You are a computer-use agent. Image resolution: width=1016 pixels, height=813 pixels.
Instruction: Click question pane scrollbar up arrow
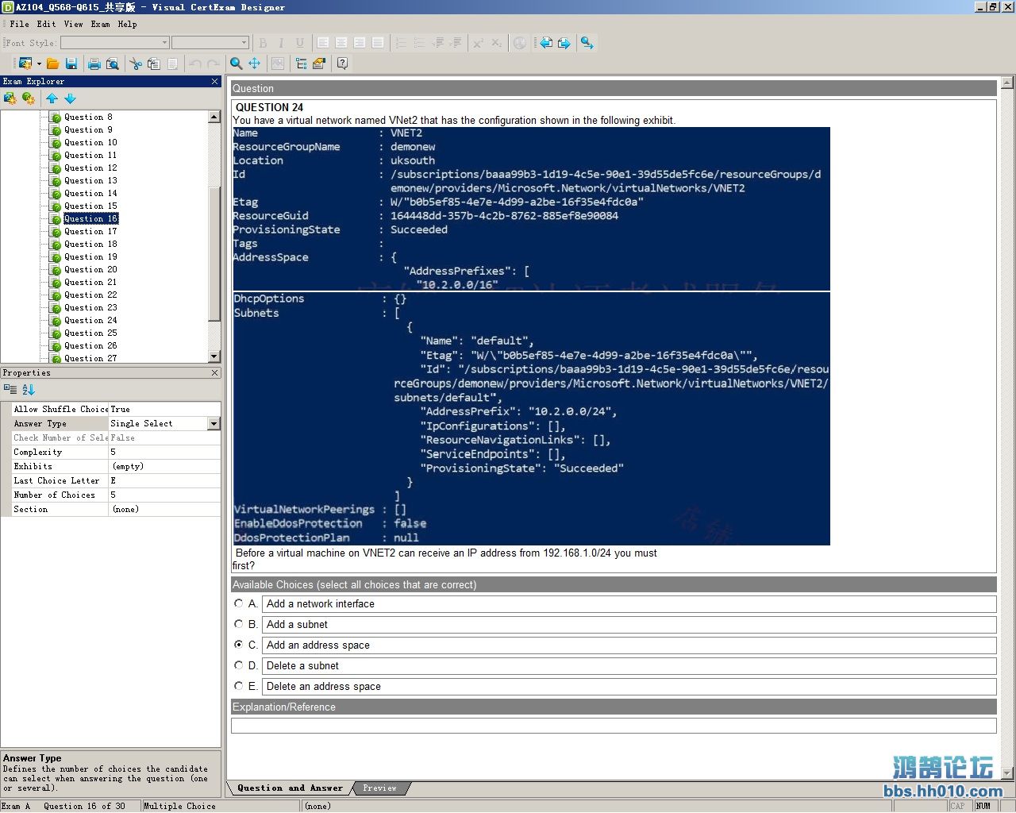pyautogui.click(x=1007, y=82)
